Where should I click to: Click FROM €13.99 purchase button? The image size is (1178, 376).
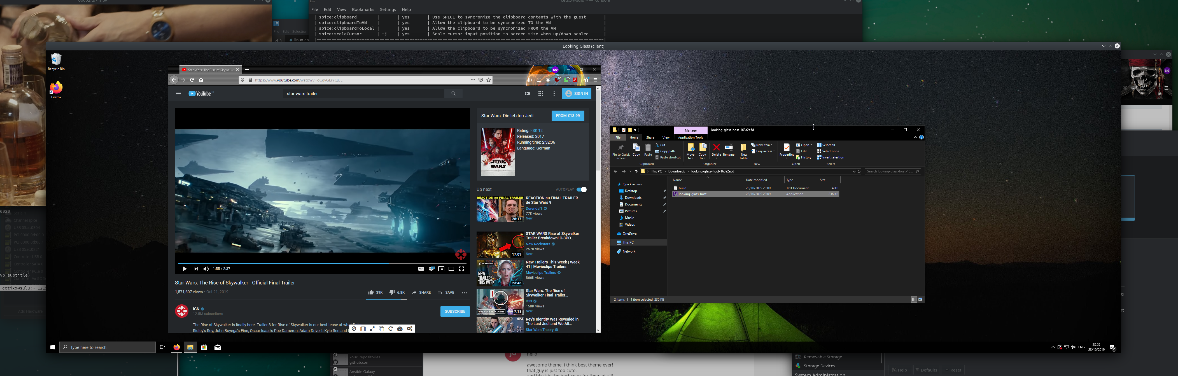[568, 116]
